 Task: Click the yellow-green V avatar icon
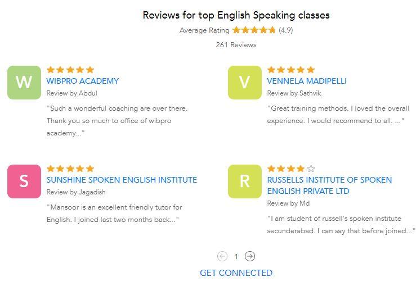[245, 83]
